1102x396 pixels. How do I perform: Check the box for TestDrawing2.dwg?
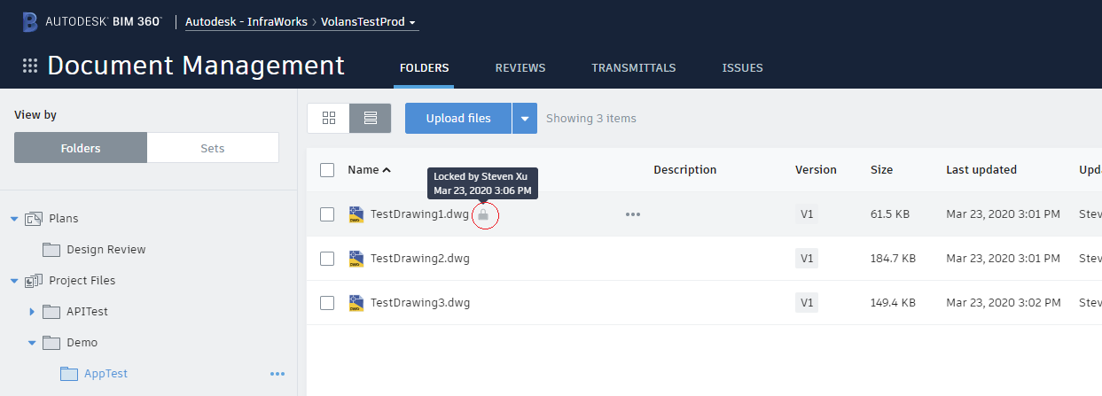point(327,259)
